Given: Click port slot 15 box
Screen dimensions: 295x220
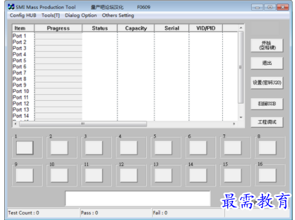Looking at the screenshot, I should click(232, 175).
